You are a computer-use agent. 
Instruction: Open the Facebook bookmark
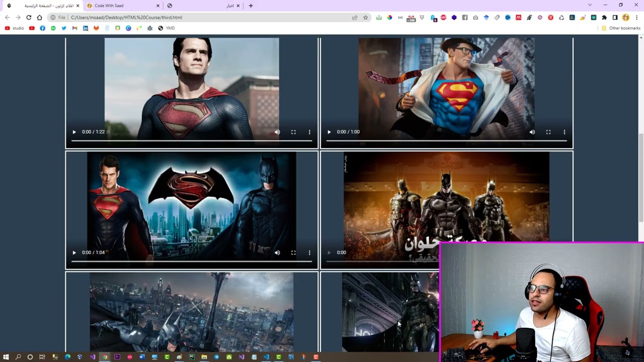pos(42,28)
